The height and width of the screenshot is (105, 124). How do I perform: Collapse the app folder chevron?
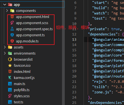pyautogui.click(x=5, y=4)
